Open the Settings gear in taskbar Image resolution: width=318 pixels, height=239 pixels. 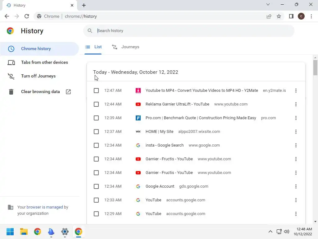coord(65,232)
